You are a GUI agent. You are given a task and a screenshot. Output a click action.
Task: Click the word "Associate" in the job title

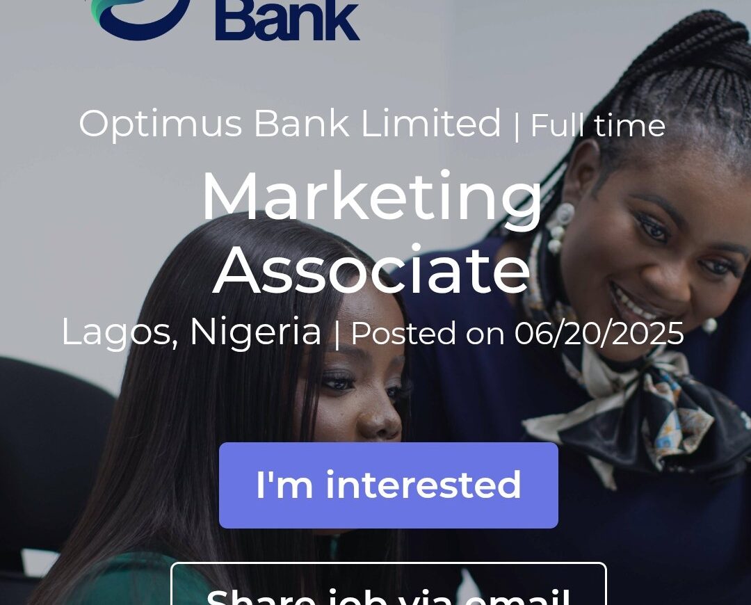tap(371, 271)
